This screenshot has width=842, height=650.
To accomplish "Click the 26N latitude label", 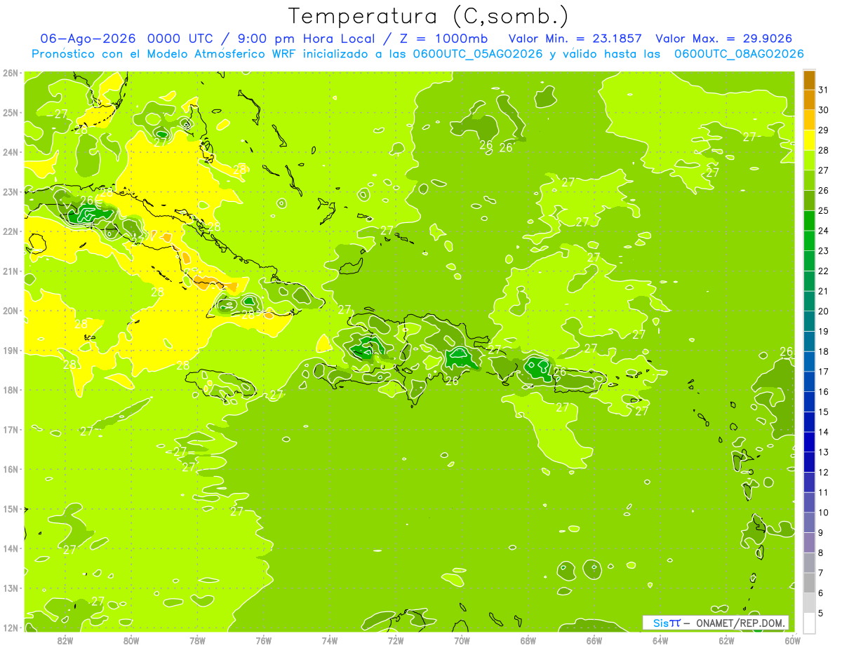I will point(10,73).
